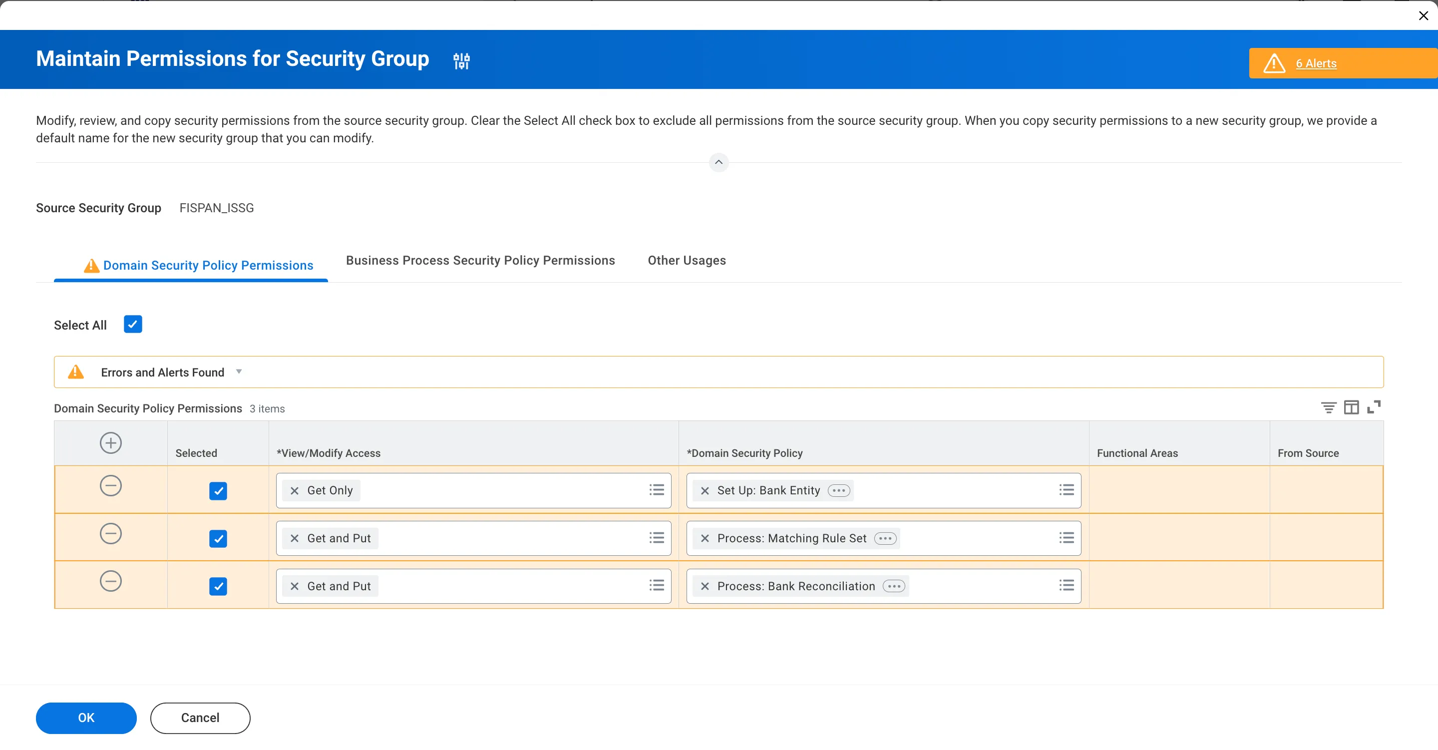
Task: Open the configure options icon beside the title
Action: [461, 60]
